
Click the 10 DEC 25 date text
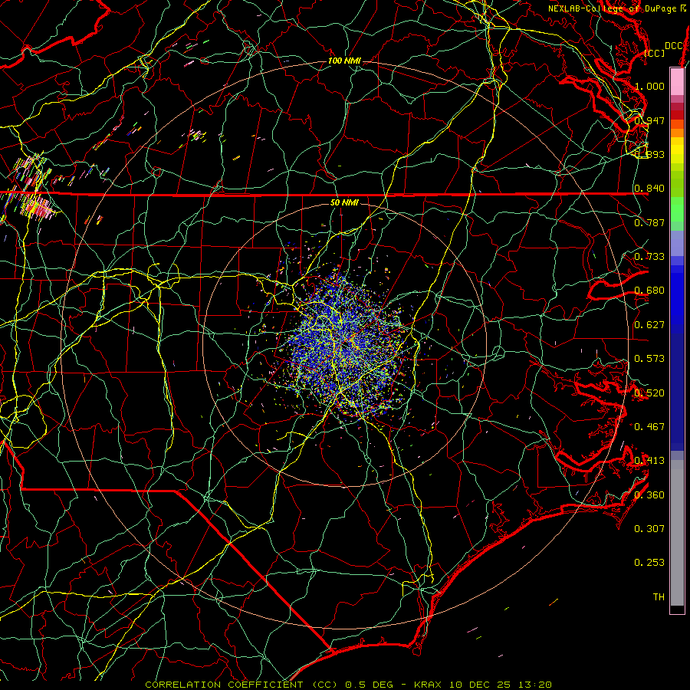[481, 685]
